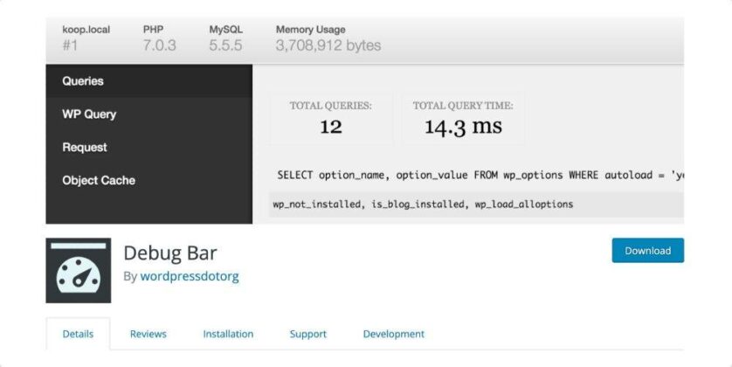The width and height of the screenshot is (732, 367).
Task: Click the Total Query Time box
Action: tap(462, 118)
